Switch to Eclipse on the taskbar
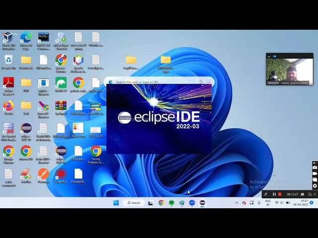This screenshot has height=238, width=318. click(202, 203)
